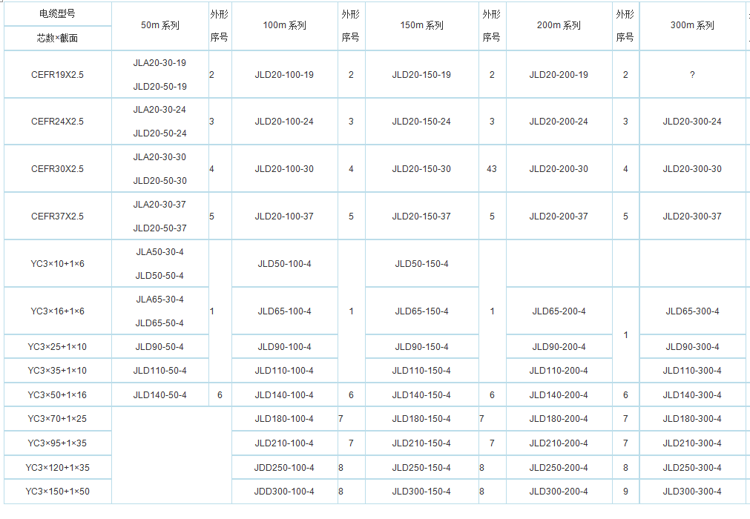Select the YC3×150+1×50 row label
The width and height of the screenshot is (750, 519).
tap(57, 492)
